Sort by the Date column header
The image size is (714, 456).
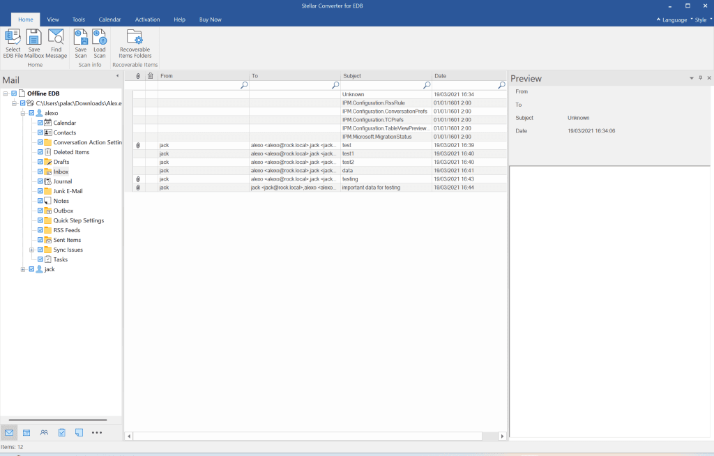click(x=469, y=76)
